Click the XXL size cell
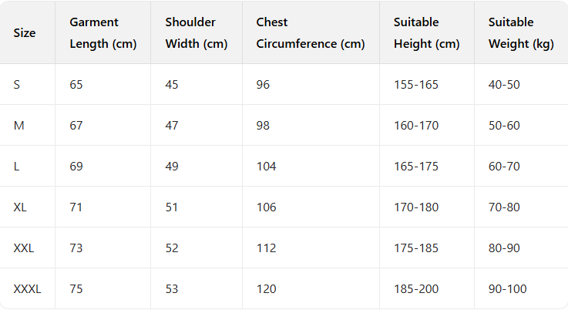 (x=24, y=248)
